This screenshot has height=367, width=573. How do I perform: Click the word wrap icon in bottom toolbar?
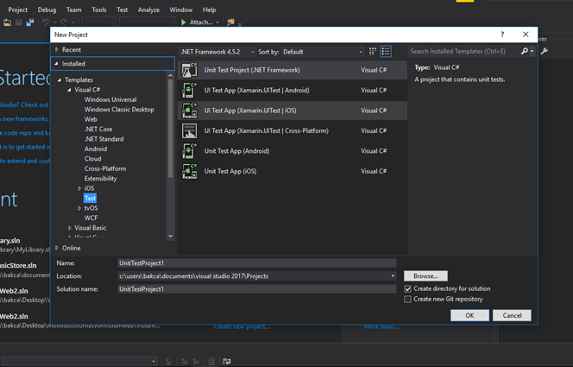point(227,361)
